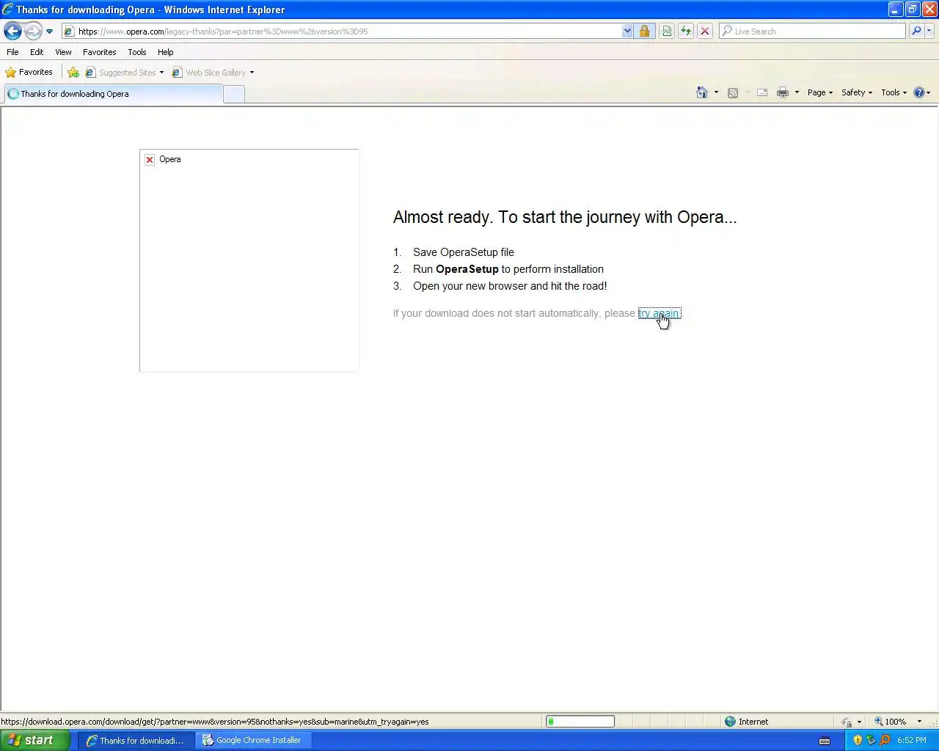Click 'Open your new browser' step text
Image resolution: width=939 pixels, height=751 pixels.
coord(510,286)
